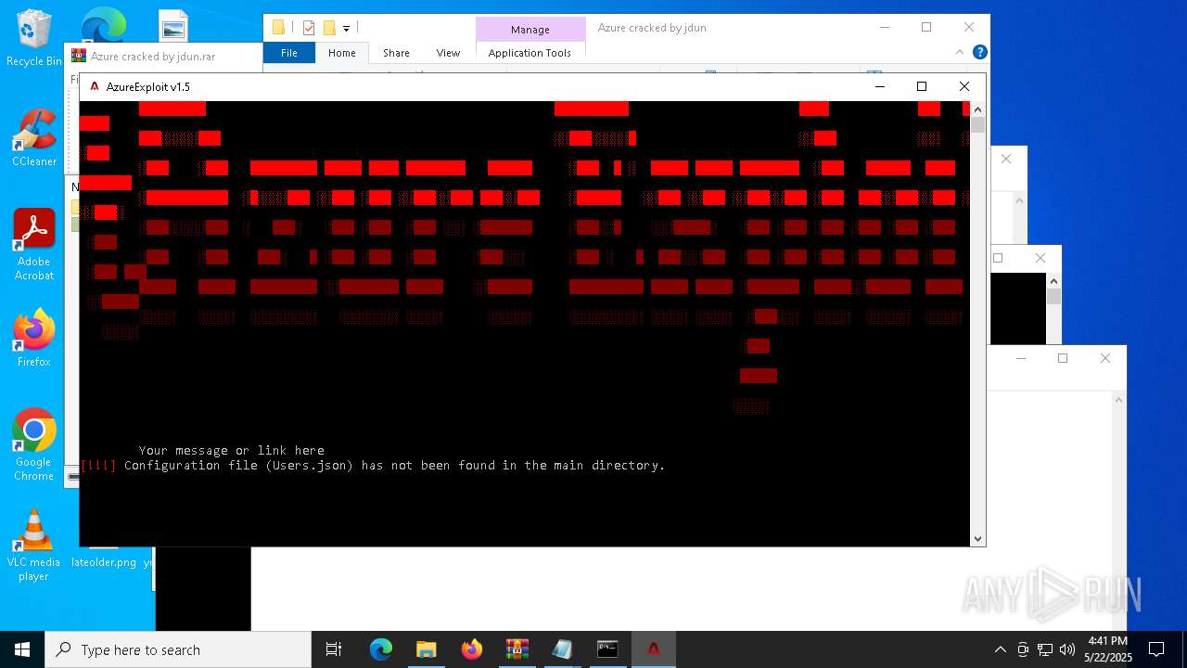Click the Users.json error message line
This screenshot has height=668, width=1187.
pos(373,466)
